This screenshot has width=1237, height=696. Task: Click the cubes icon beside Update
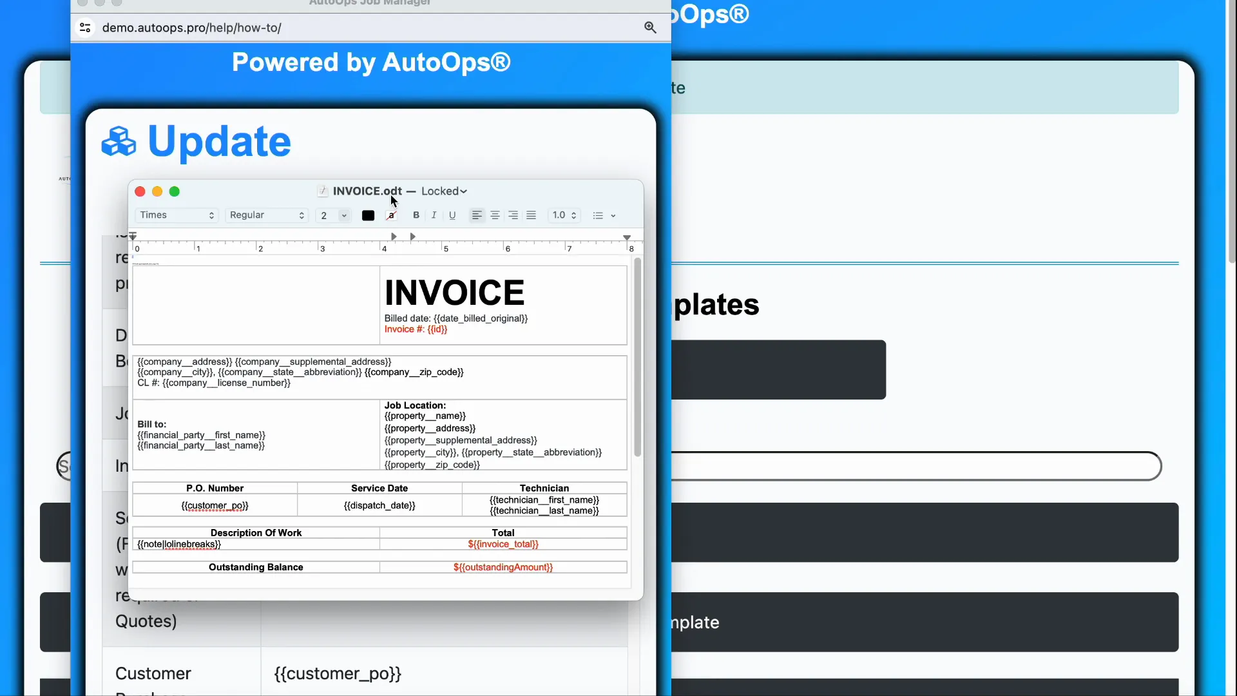119,141
